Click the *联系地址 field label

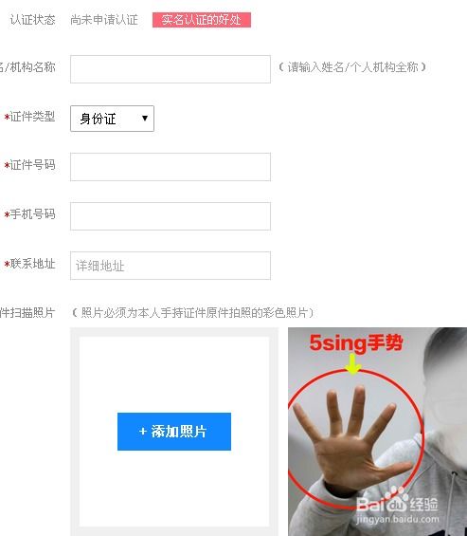pos(29,264)
